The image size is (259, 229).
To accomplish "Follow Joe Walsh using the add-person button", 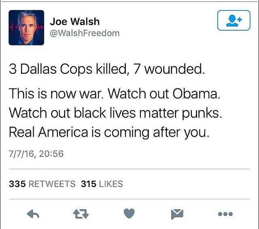I will (234, 21).
